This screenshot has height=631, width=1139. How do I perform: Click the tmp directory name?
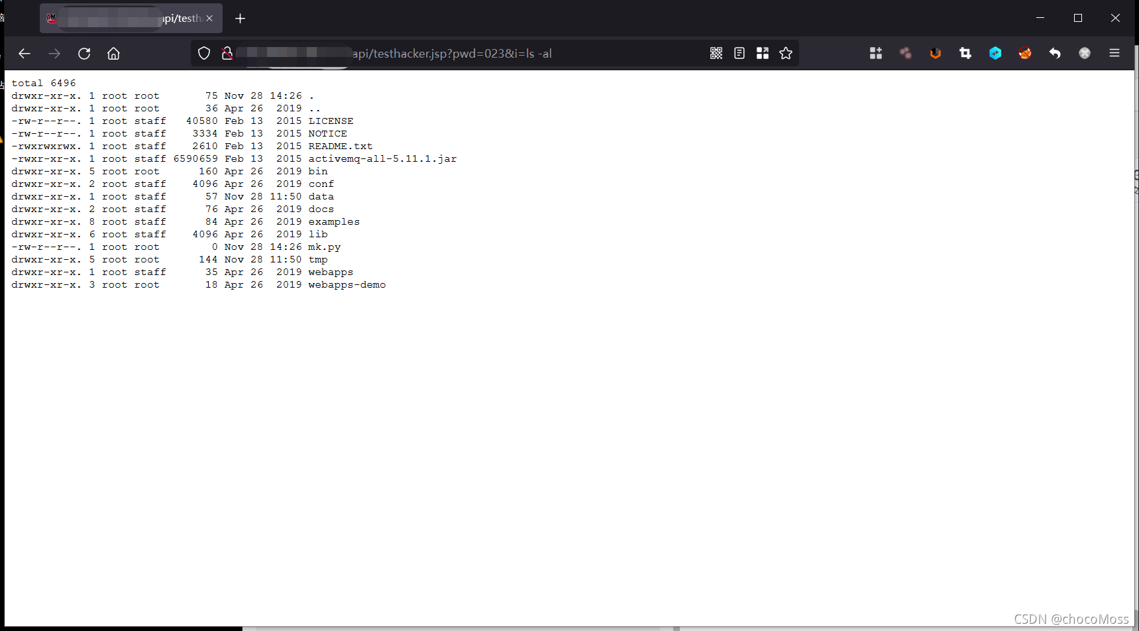pos(318,259)
